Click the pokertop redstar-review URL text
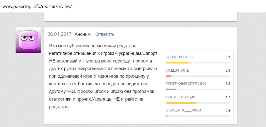The width and height of the screenshot is (266, 127). pos(37,6)
